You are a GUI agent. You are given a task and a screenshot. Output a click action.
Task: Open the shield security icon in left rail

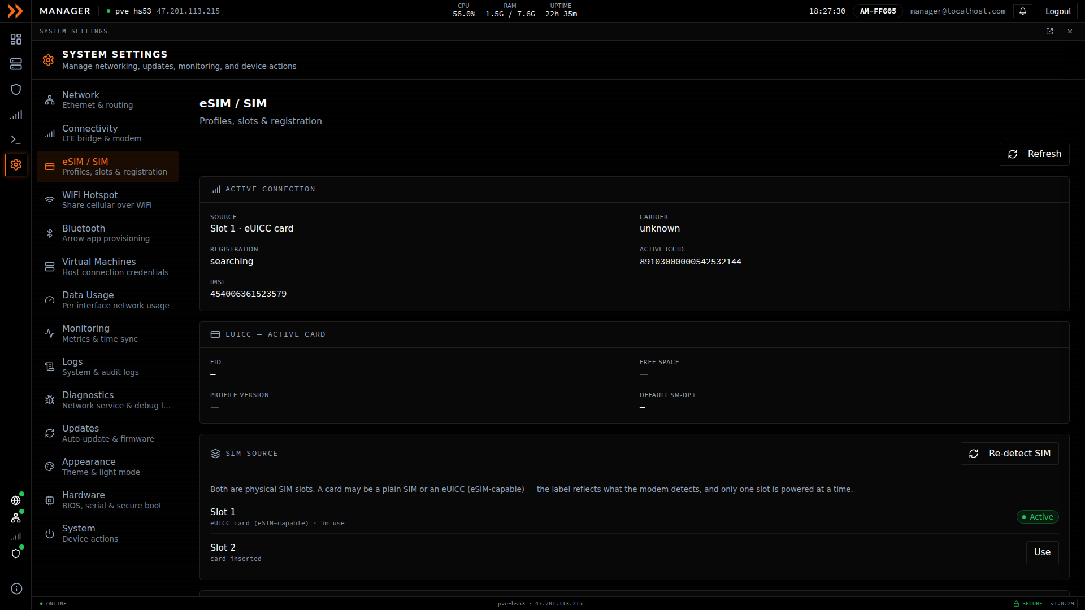pos(16,89)
